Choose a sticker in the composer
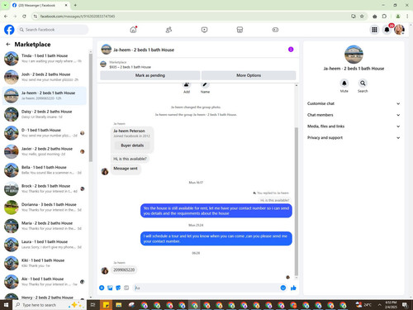This screenshot has height=310, width=413. (x=118, y=288)
